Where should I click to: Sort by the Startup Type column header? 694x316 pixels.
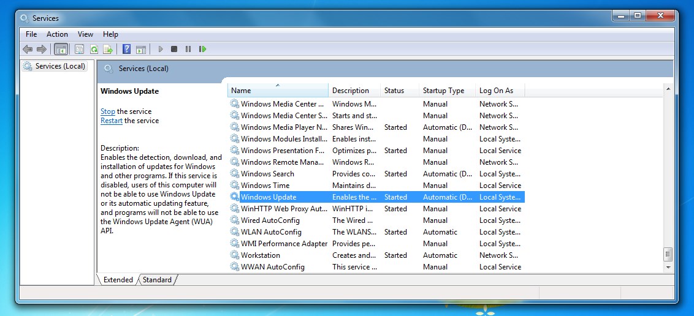[447, 90]
